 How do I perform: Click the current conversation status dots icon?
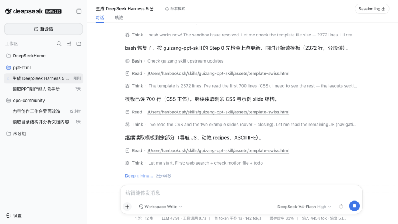pos(9,78)
